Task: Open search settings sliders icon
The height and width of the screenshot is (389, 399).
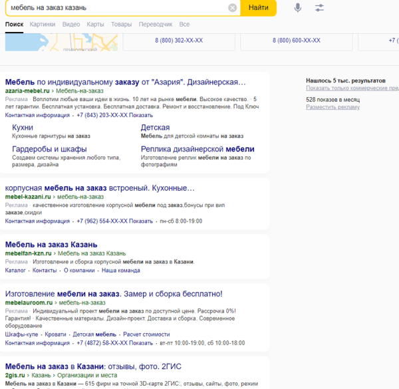Action: click(320, 8)
